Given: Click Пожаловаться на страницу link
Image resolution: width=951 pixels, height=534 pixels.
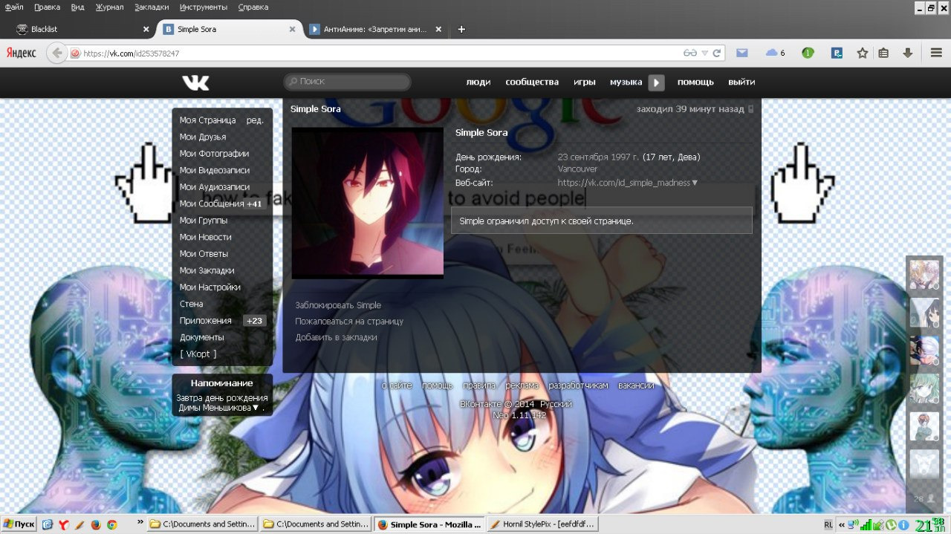Looking at the screenshot, I should click(349, 322).
